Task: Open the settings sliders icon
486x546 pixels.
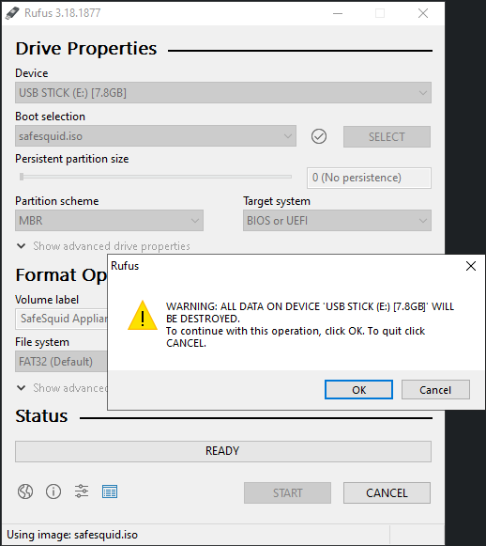Action: click(x=82, y=491)
